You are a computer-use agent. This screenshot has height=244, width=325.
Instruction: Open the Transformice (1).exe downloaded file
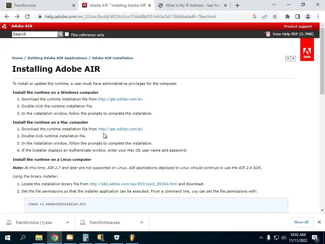(x=33, y=222)
